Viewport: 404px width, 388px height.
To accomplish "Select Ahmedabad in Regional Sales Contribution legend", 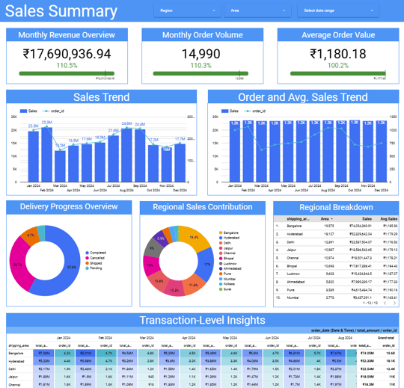I will coord(230,268).
